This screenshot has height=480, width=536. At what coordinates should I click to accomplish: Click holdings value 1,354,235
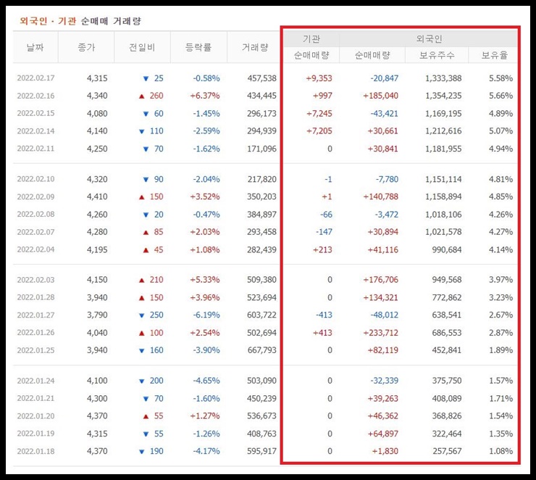click(x=443, y=96)
